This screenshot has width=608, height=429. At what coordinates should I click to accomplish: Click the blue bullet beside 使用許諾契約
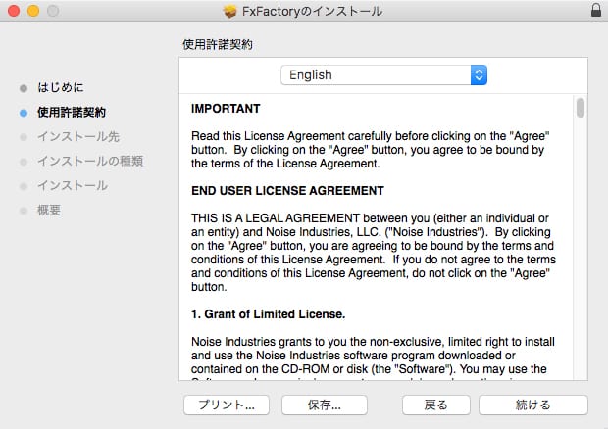point(24,113)
